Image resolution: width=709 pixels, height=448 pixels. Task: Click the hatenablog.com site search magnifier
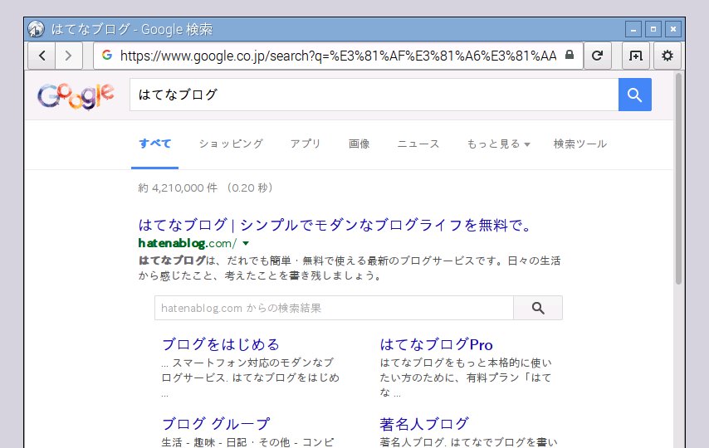pos(538,308)
